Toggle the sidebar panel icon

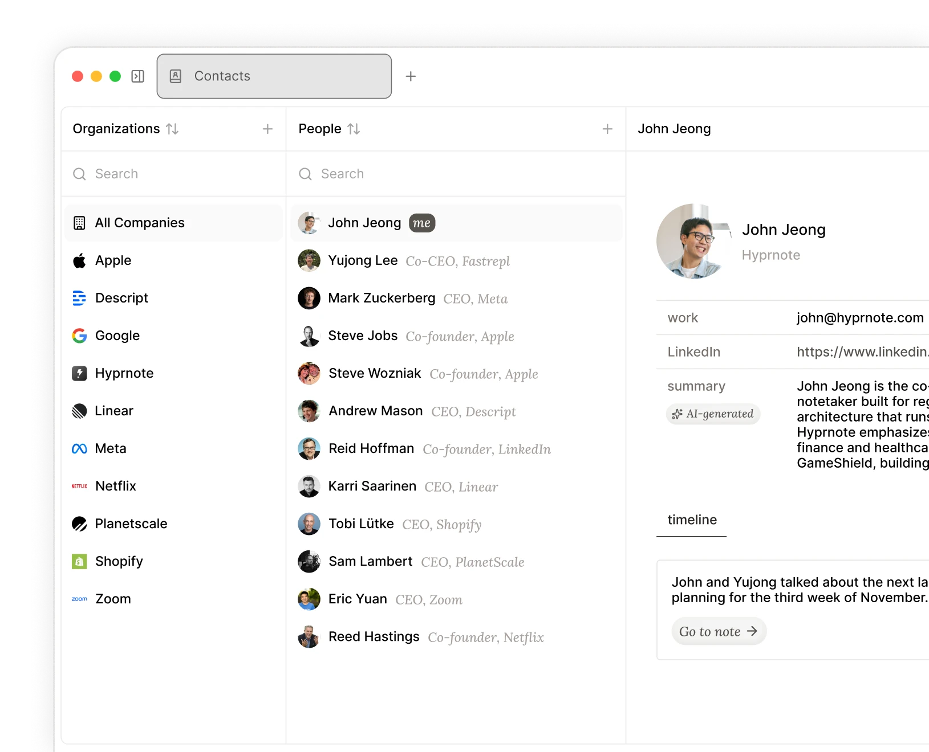[x=137, y=76]
